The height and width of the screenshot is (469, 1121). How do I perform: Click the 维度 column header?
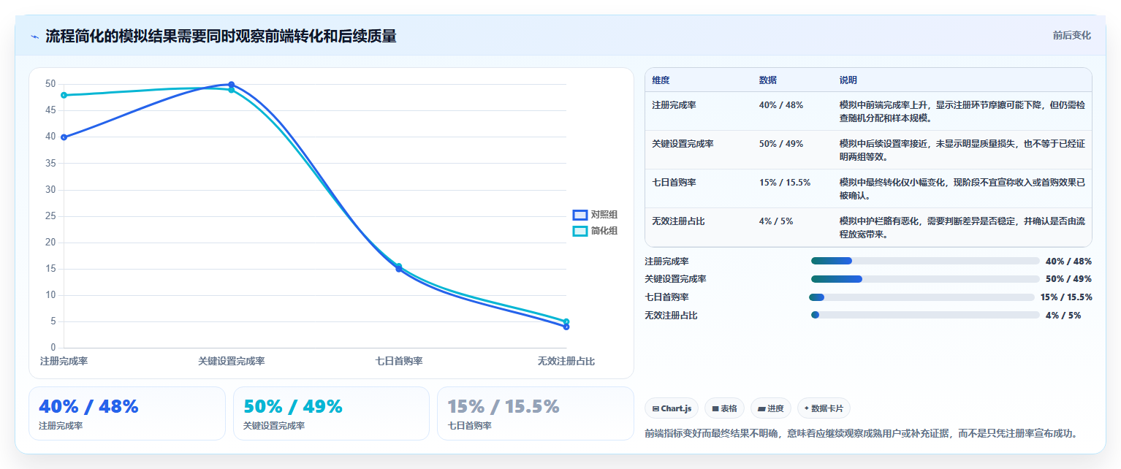[661, 80]
